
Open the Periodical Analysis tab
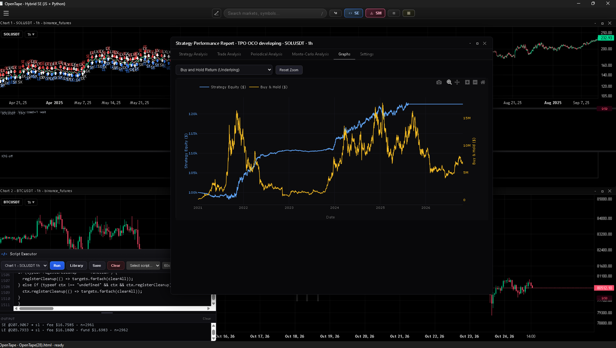click(x=266, y=54)
